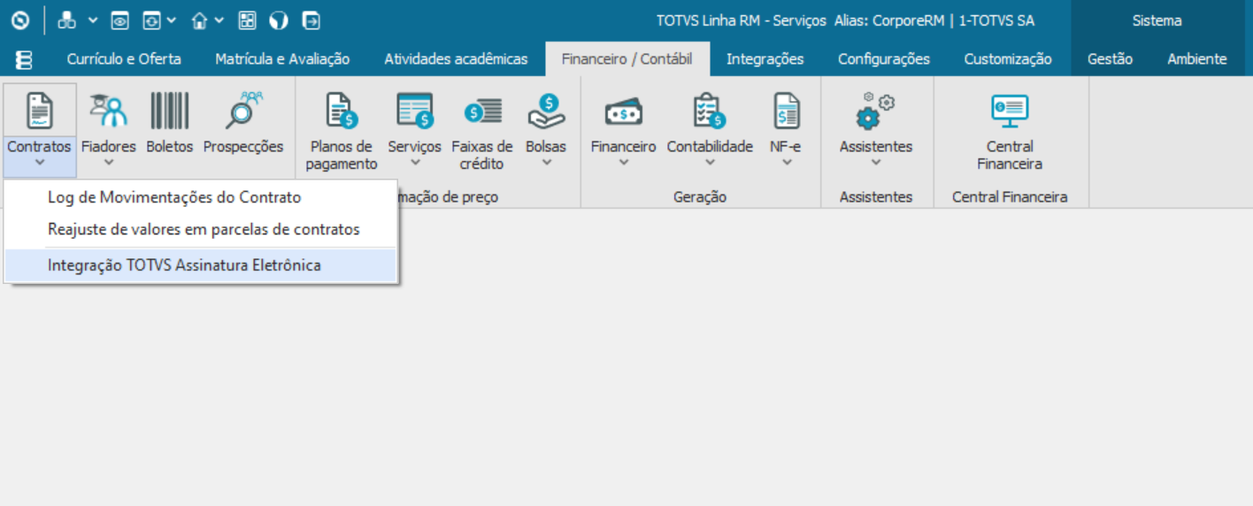Select Integração TOTVS Assinatura Eletrônica

tap(201, 265)
